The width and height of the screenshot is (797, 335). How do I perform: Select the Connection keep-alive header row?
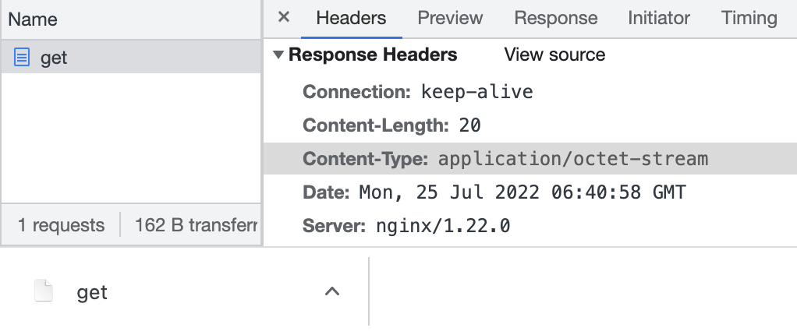[418, 92]
